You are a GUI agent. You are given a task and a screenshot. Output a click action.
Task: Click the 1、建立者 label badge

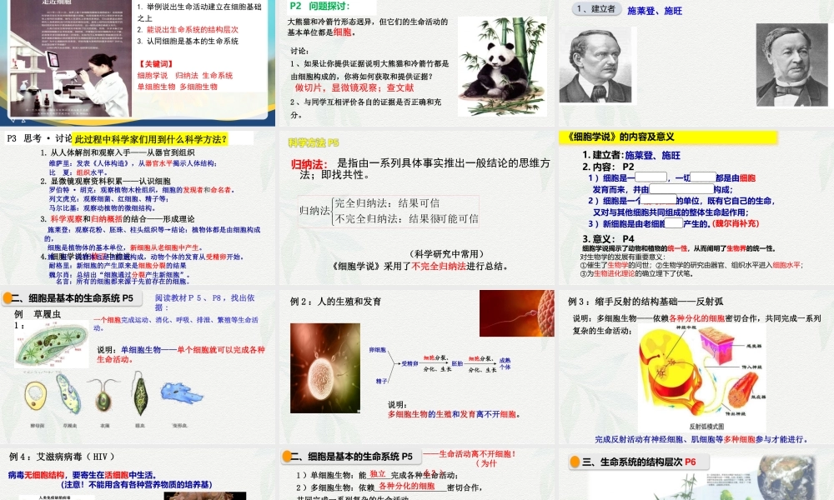595,9
